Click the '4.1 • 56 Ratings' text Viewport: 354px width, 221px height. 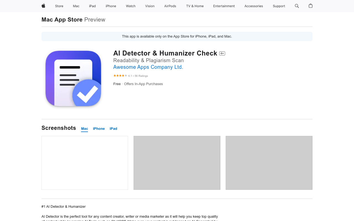pos(138,76)
